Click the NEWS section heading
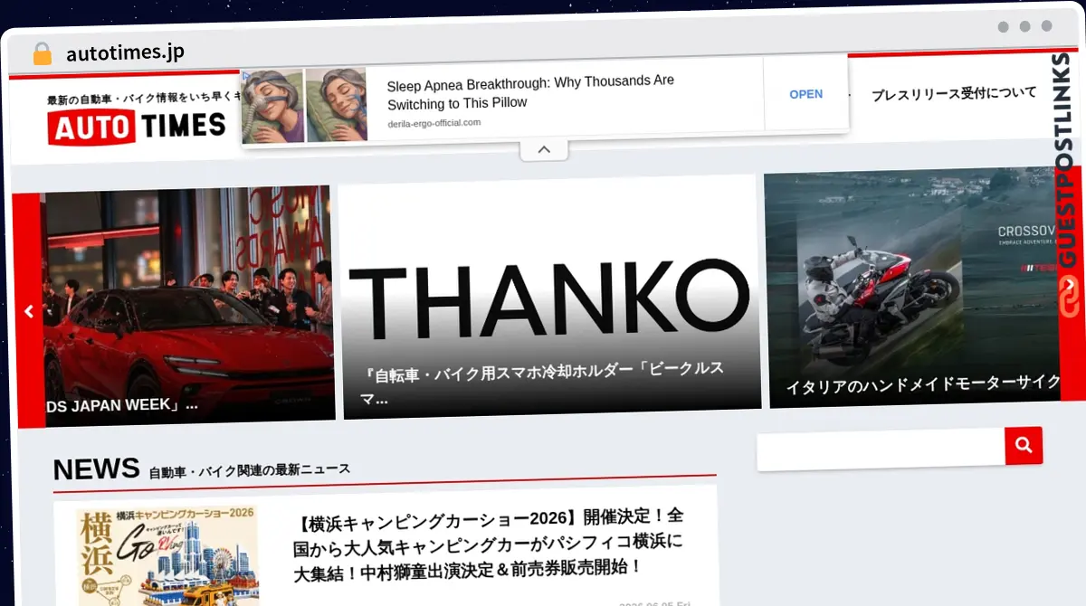The width and height of the screenshot is (1086, 606). pos(96,469)
